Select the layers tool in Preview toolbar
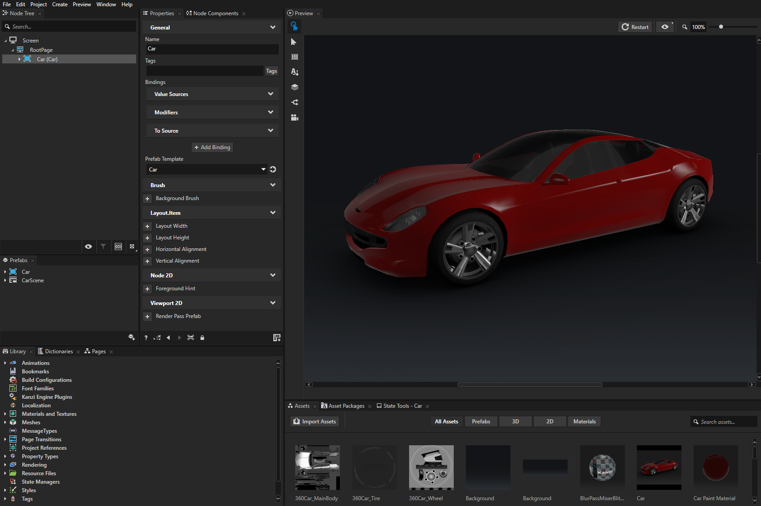 tap(294, 87)
